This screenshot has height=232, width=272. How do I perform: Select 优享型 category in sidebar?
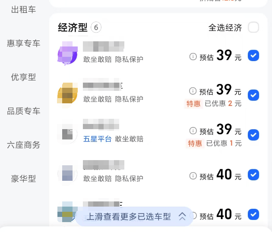(24, 77)
